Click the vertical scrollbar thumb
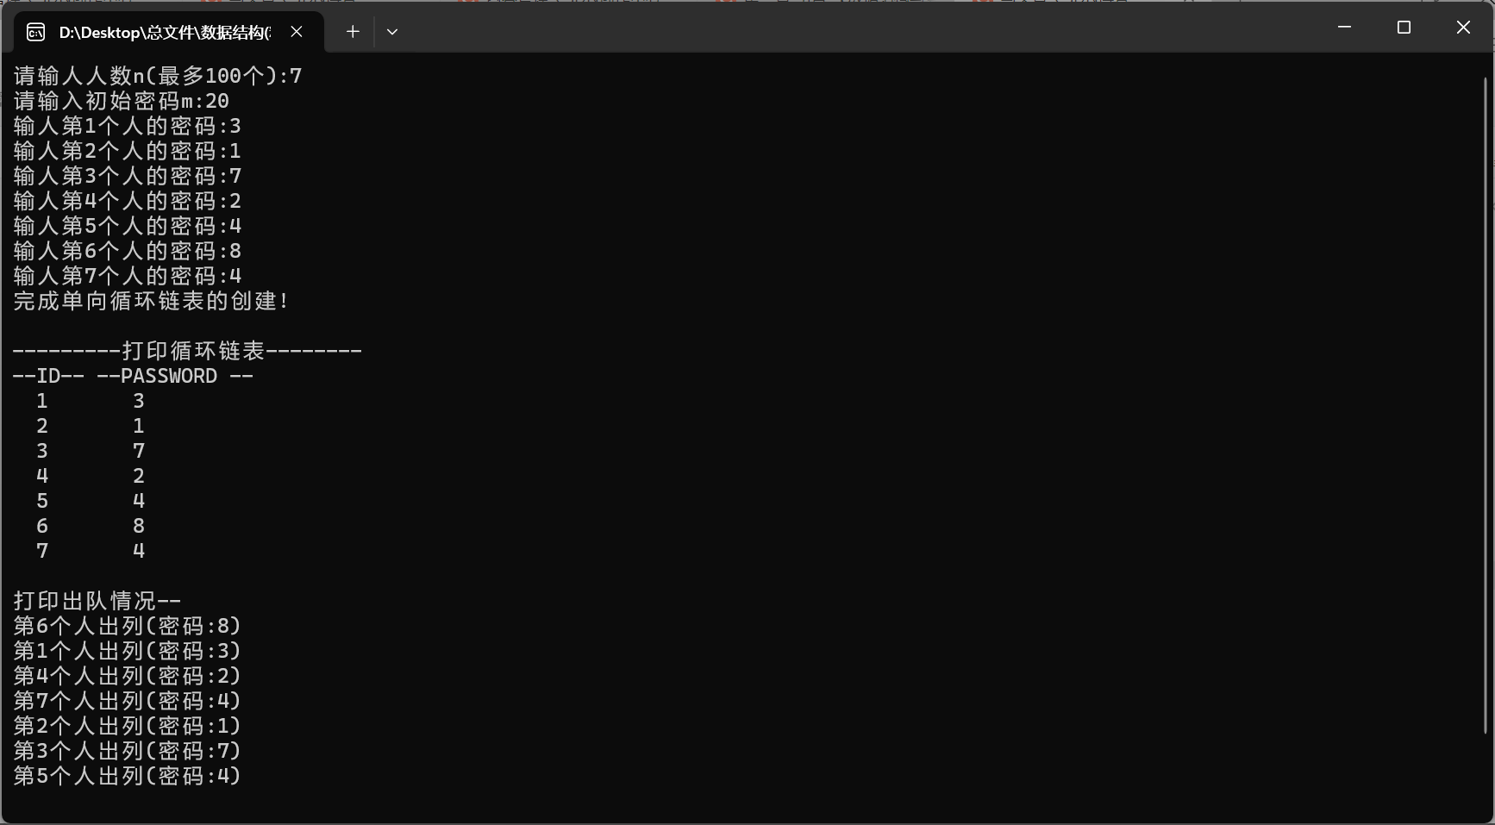The height and width of the screenshot is (825, 1495). tap(1486, 405)
